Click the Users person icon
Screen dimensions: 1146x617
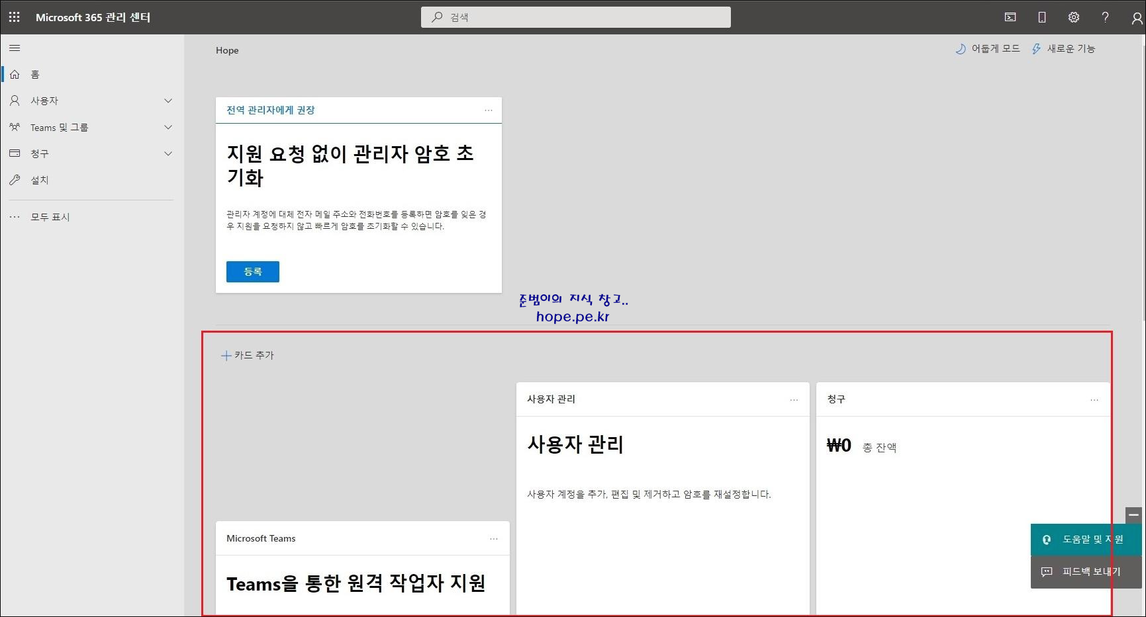tap(15, 101)
